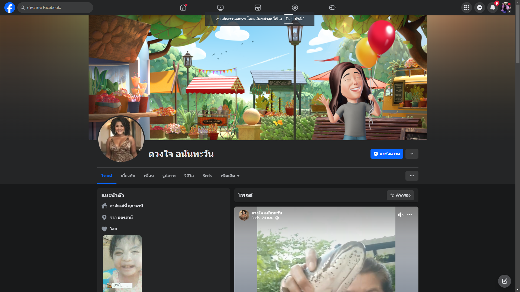Screen dimensions: 520x292
Task: Open the ตัวกรอง filter button
Action: pyautogui.click(x=400, y=195)
